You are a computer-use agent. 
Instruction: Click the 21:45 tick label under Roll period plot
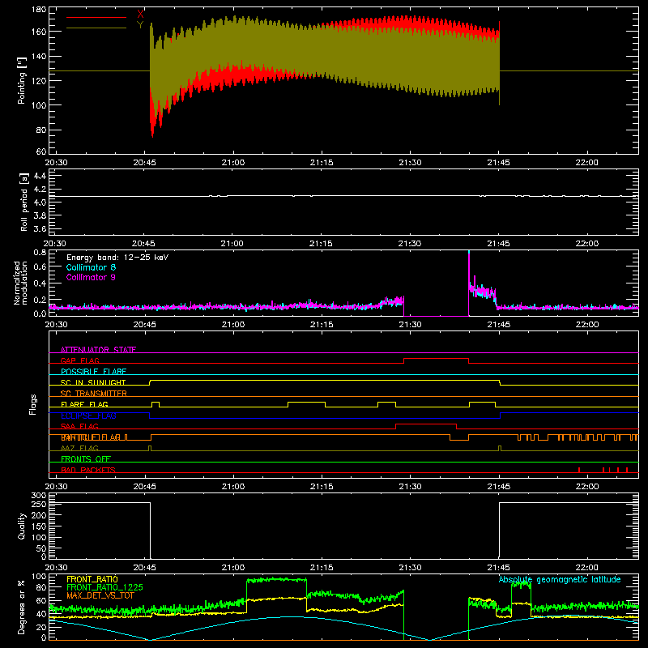point(498,244)
